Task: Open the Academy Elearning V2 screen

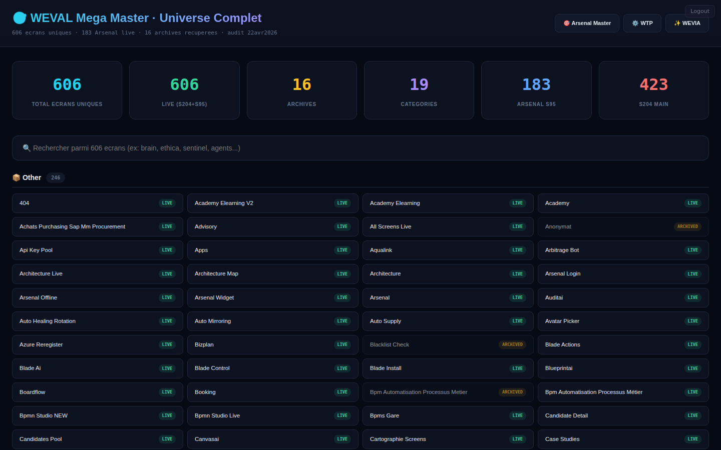Action: [272, 203]
